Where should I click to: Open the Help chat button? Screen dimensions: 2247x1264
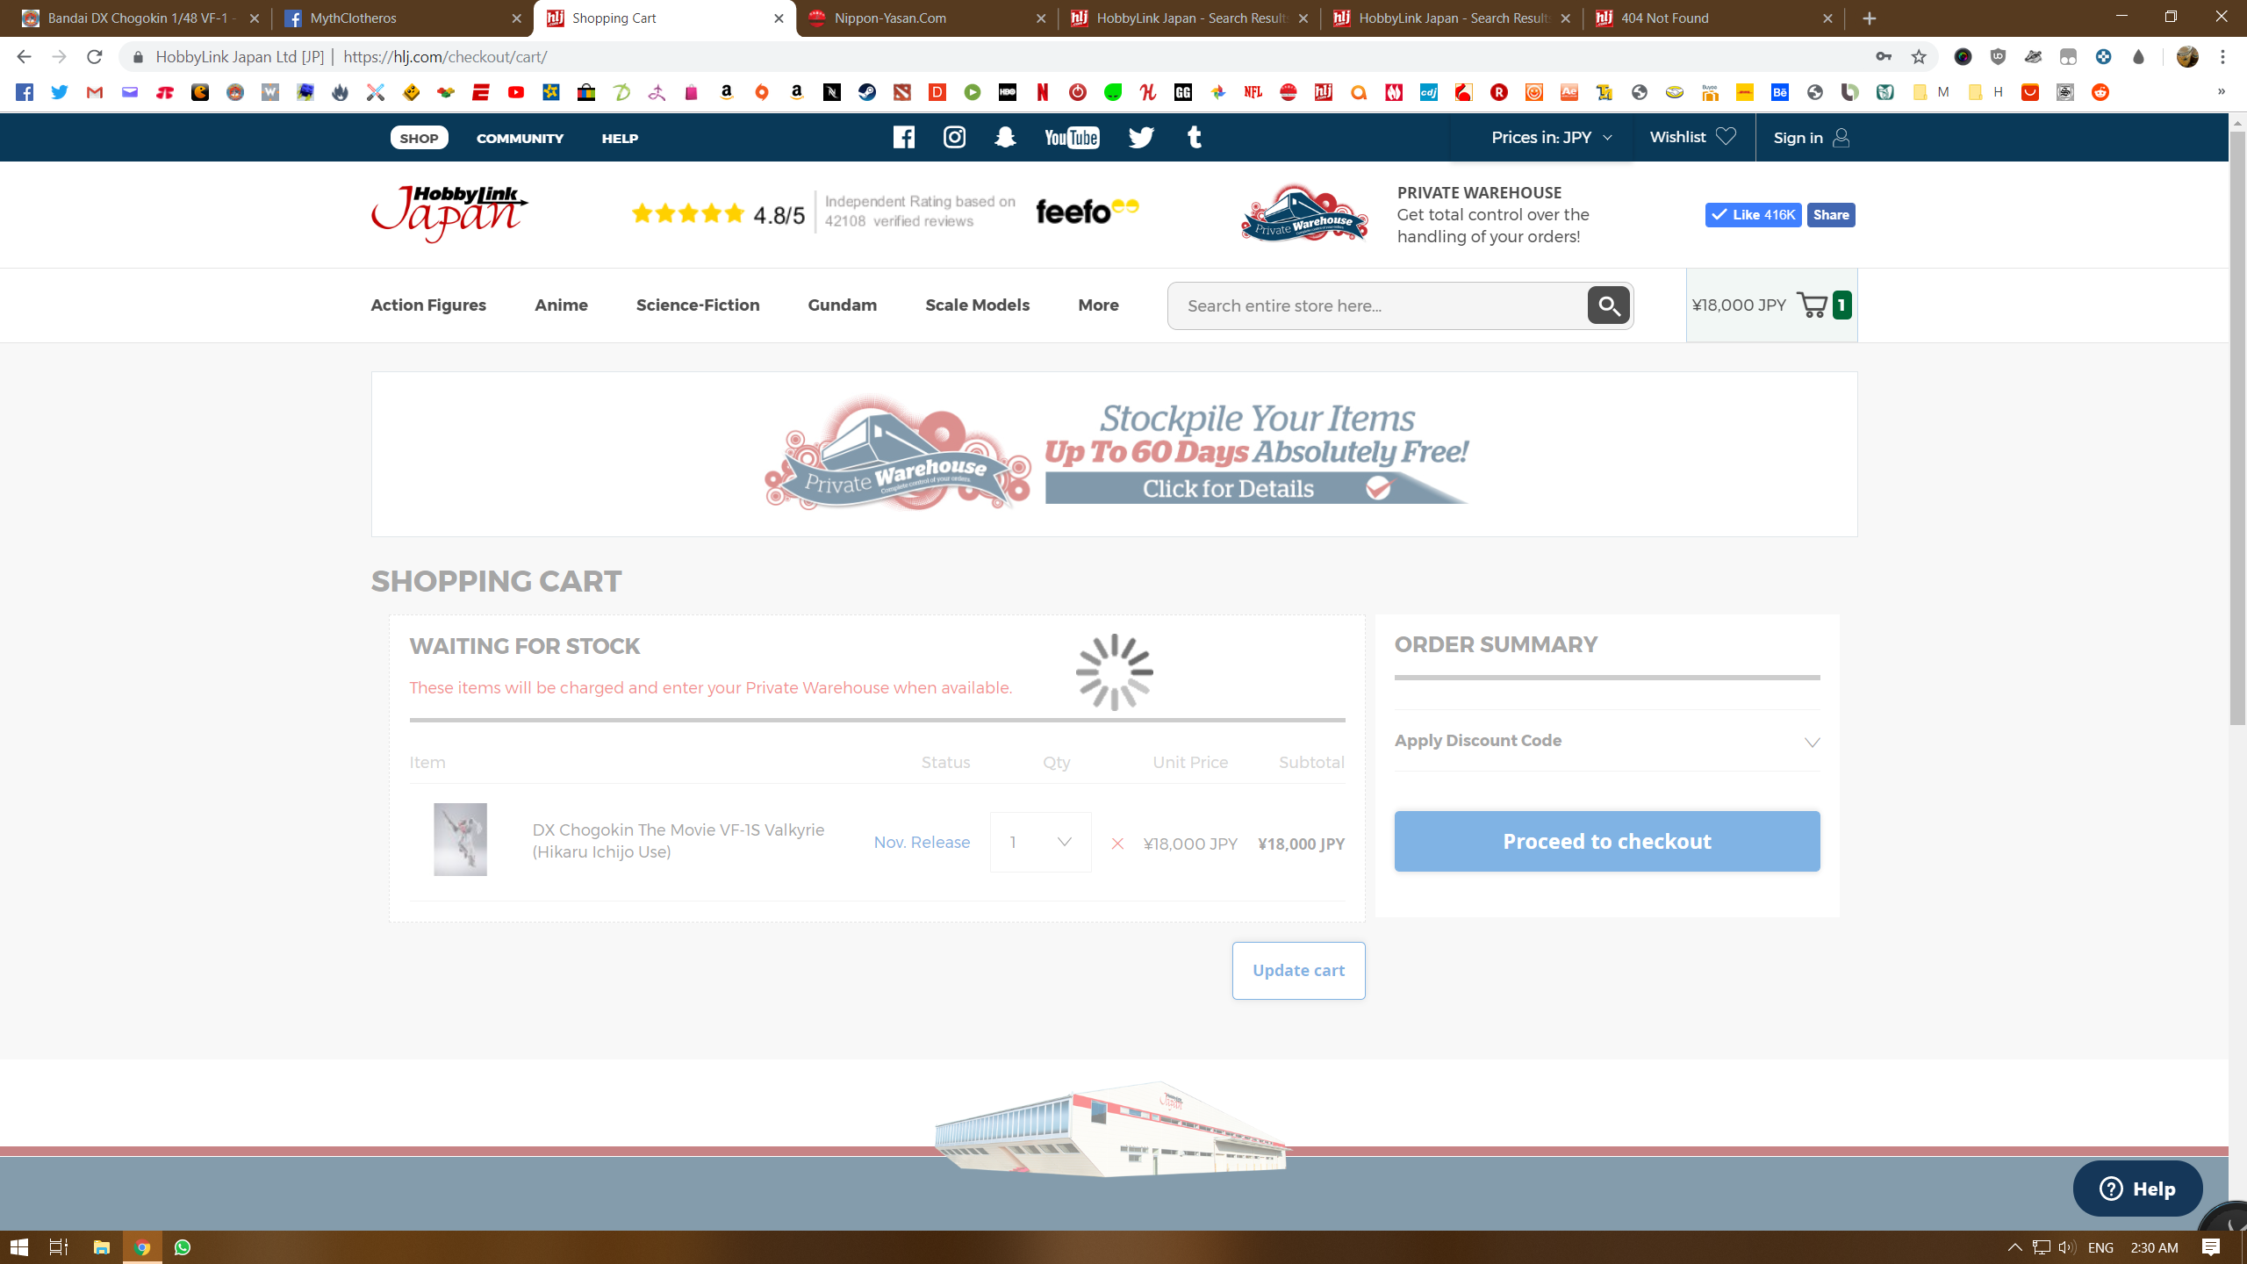2137,1189
